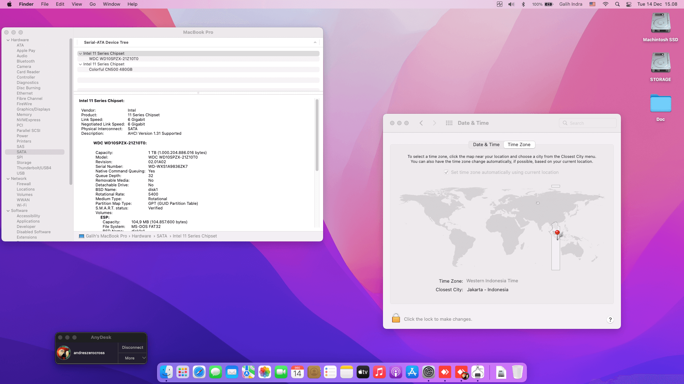Screen dimensions: 684x384
Task: Select Wi-Fi under Network
Action: (x=22, y=206)
